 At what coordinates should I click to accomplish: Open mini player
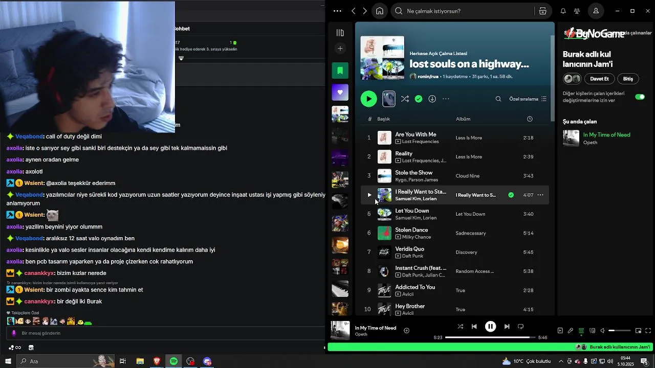click(638, 331)
